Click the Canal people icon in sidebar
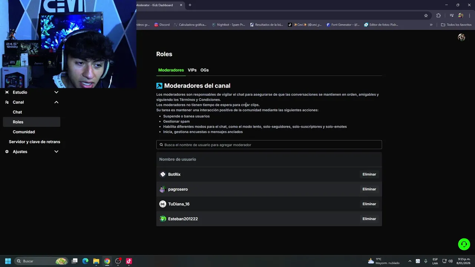Screen dimensions: 475x267 [x=7, y=102]
